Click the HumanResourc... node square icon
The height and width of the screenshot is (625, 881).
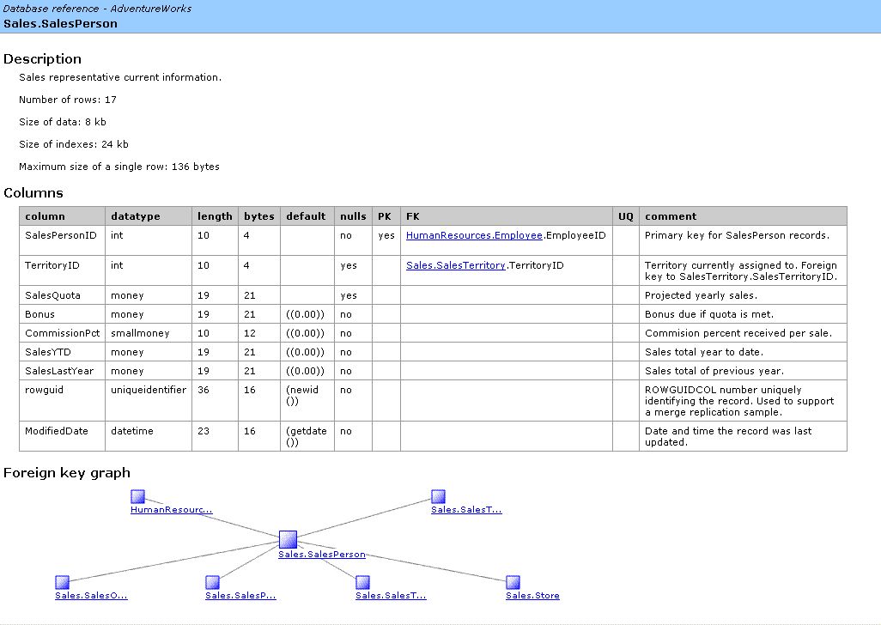pos(137,496)
